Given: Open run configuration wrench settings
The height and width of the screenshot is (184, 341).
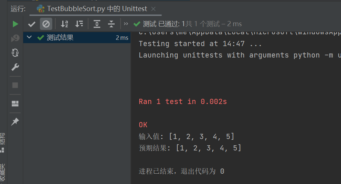Looking at the screenshot, I should point(15,67).
